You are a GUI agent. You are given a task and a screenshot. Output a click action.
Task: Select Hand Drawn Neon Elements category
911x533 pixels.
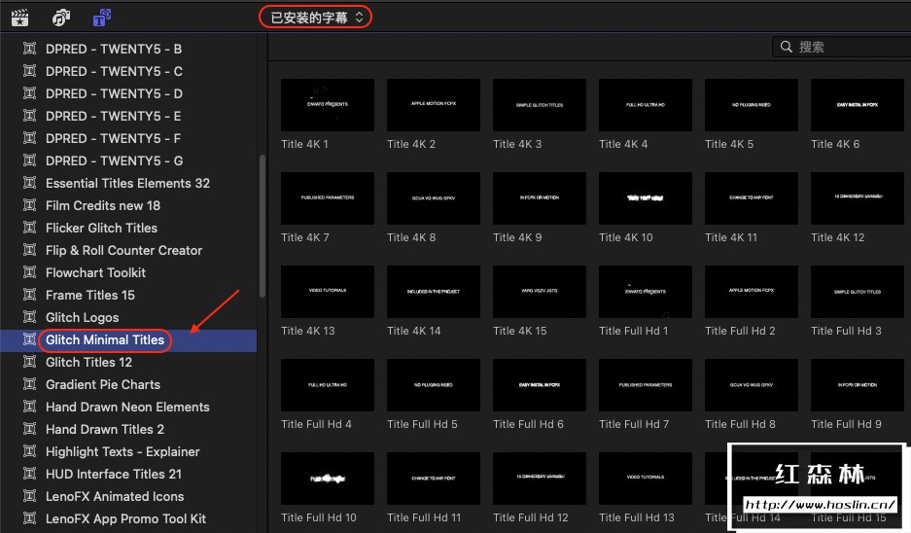(128, 407)
